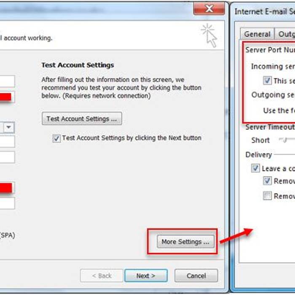Image resolution: width=295 pixels, height=295 pixels.
Task: Cancel the account setup
Action: point(196,276)
